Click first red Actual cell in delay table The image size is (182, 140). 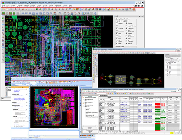coord(158,104)
